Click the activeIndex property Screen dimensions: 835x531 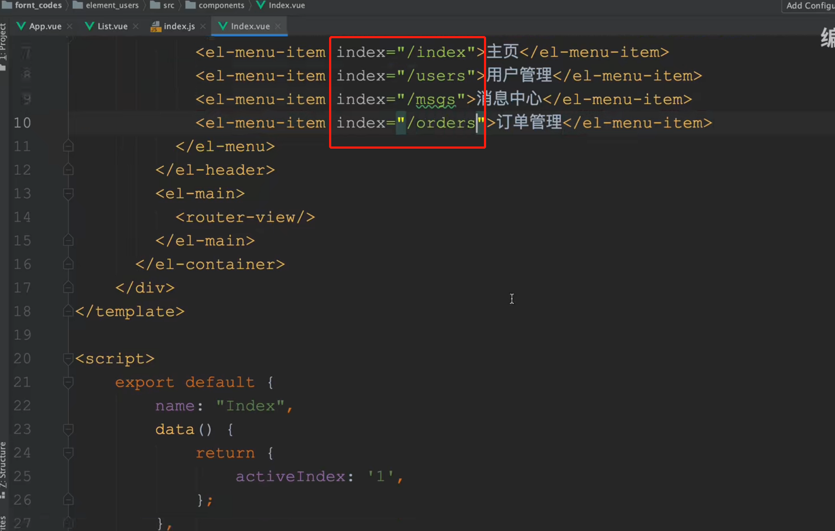click(290, 476)
